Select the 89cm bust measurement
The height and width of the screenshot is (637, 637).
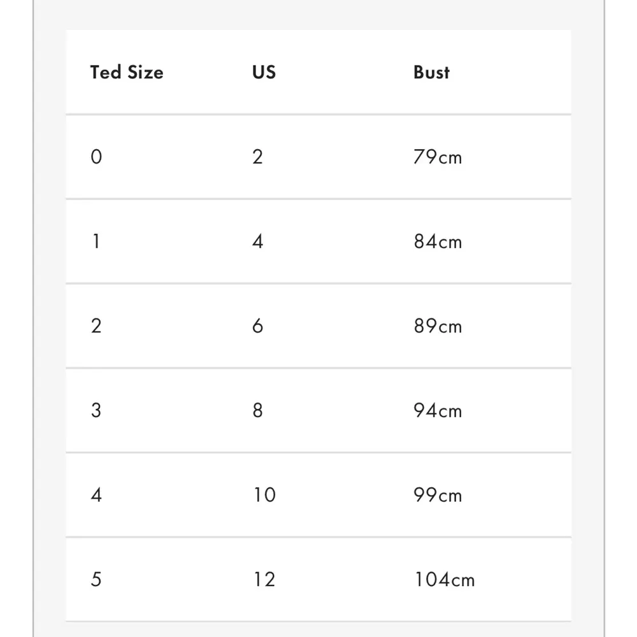point(437,326)
